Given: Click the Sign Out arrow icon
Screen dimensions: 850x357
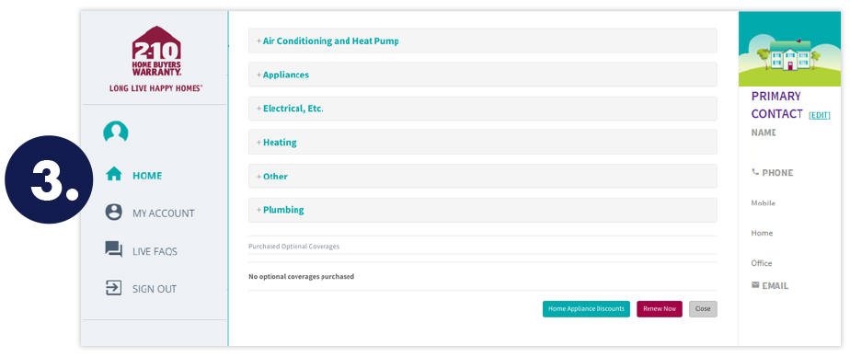Looking at the screenshot, I should 114,288.
